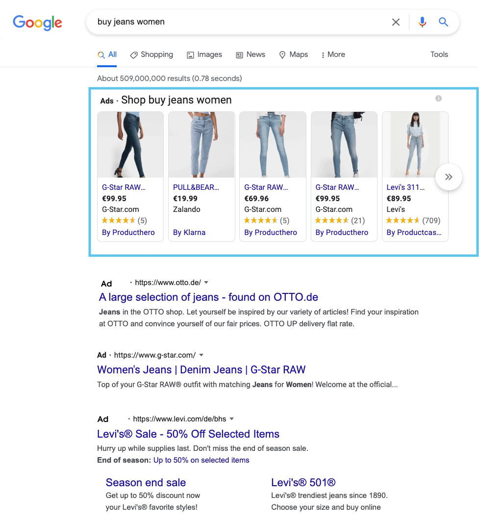This screenshot has height=523, width=479.
Task: Click Zalando seller name
Action: [x=187, y=209]
